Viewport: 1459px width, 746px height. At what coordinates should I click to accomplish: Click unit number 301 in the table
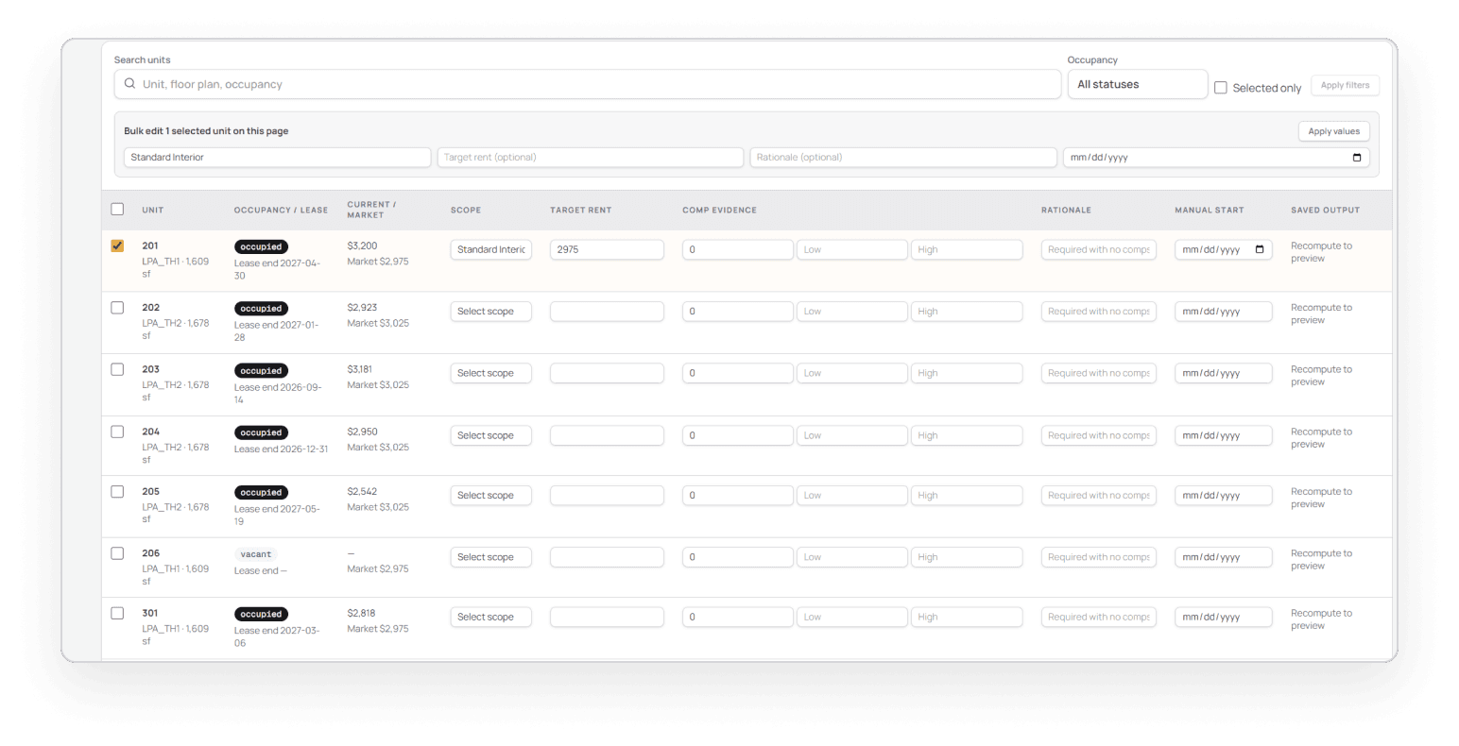coord(150,614)
